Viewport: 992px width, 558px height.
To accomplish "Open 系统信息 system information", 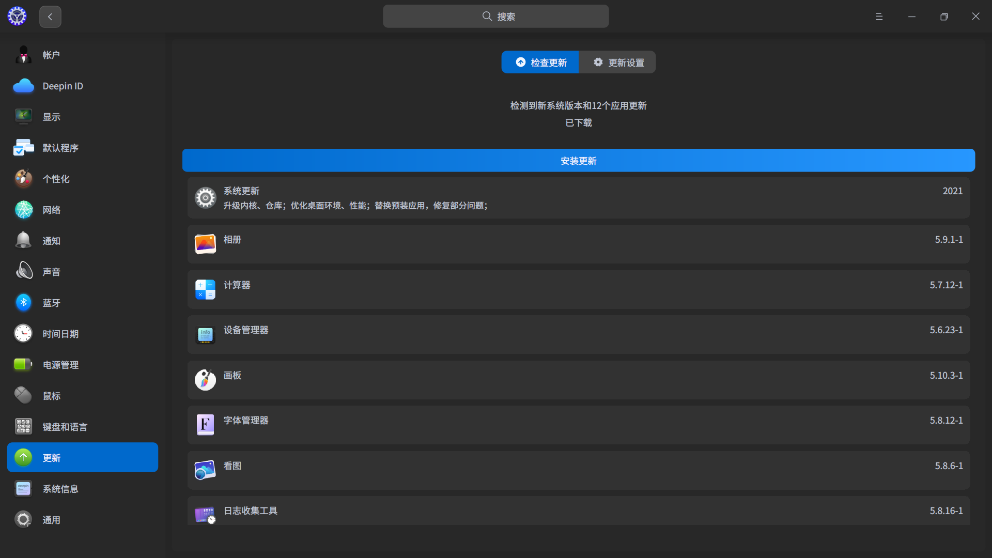I will (60, 489).
